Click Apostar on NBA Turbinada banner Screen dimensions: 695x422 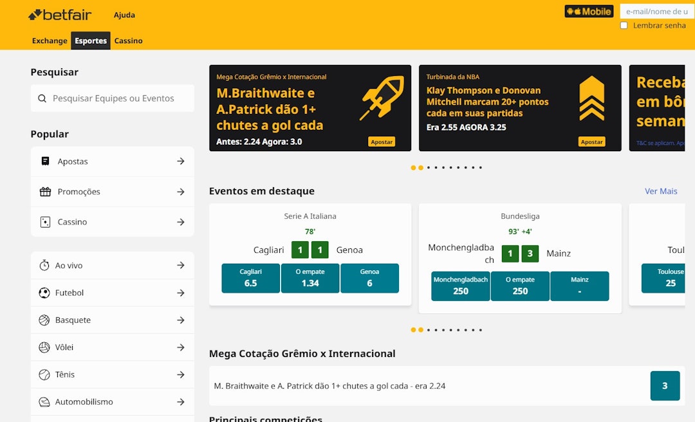(x=592, y=142)
